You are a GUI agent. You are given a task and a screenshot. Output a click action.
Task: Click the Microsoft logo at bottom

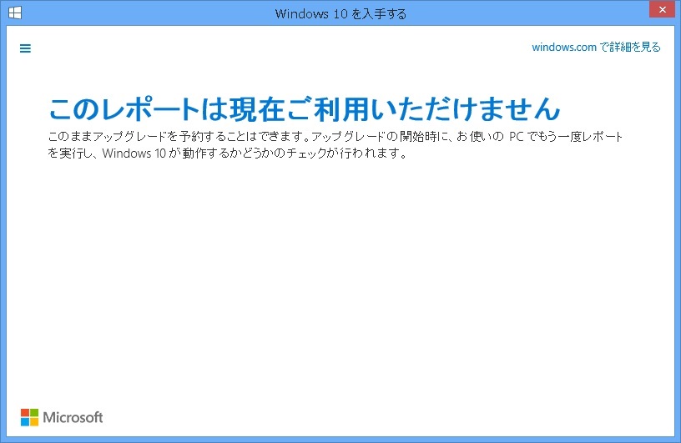pyautogui.click(x=62, y=417)
